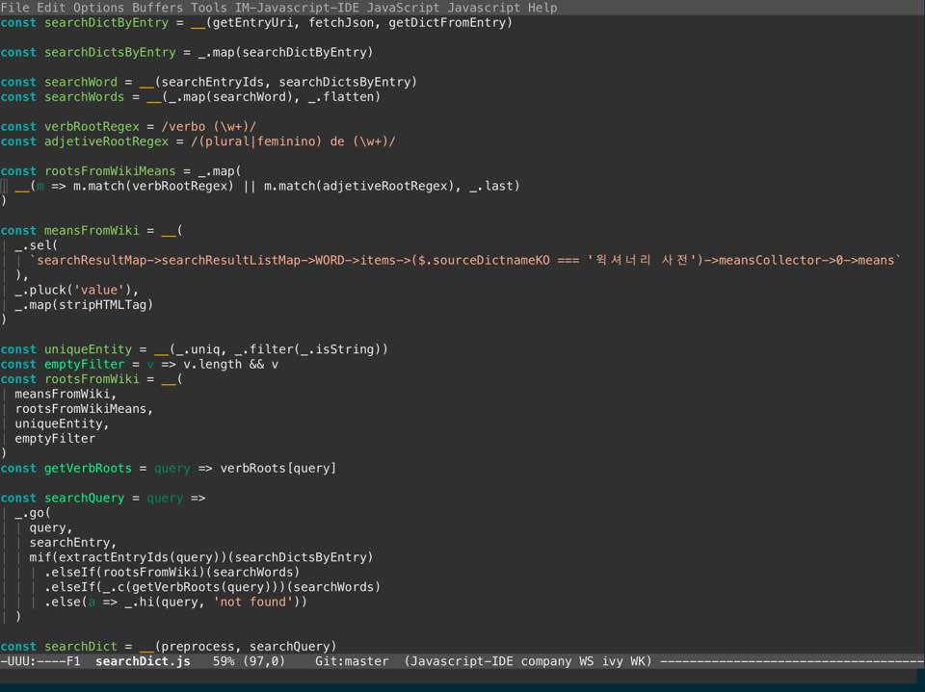
Task: Click the searchDict const declaration
Action: 81,647
